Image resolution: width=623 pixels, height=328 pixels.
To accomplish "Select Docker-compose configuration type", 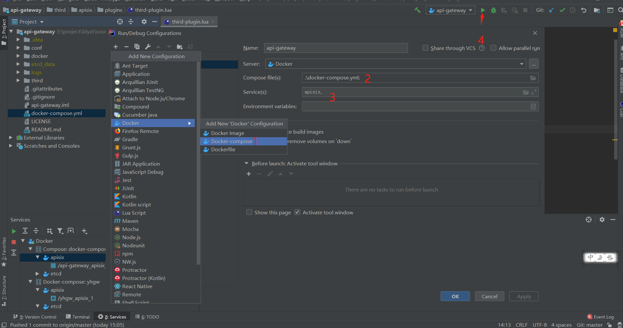I will [244, 141].
